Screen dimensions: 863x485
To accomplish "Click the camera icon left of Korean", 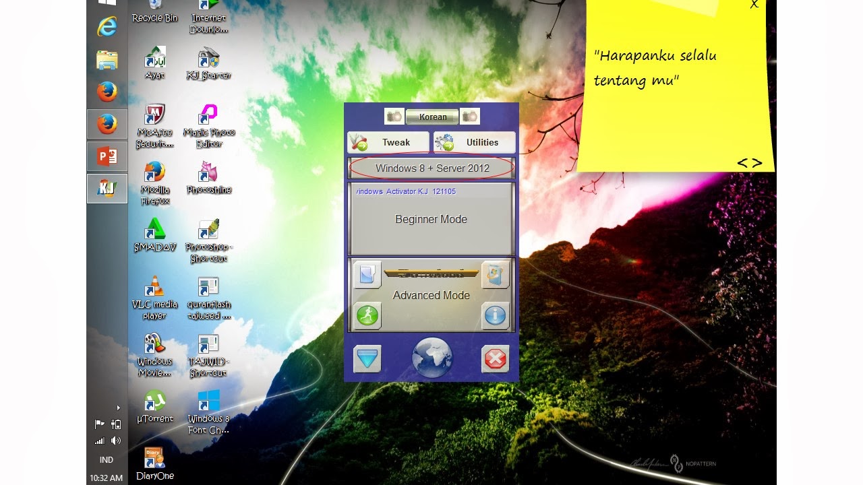I will (394, 117).
